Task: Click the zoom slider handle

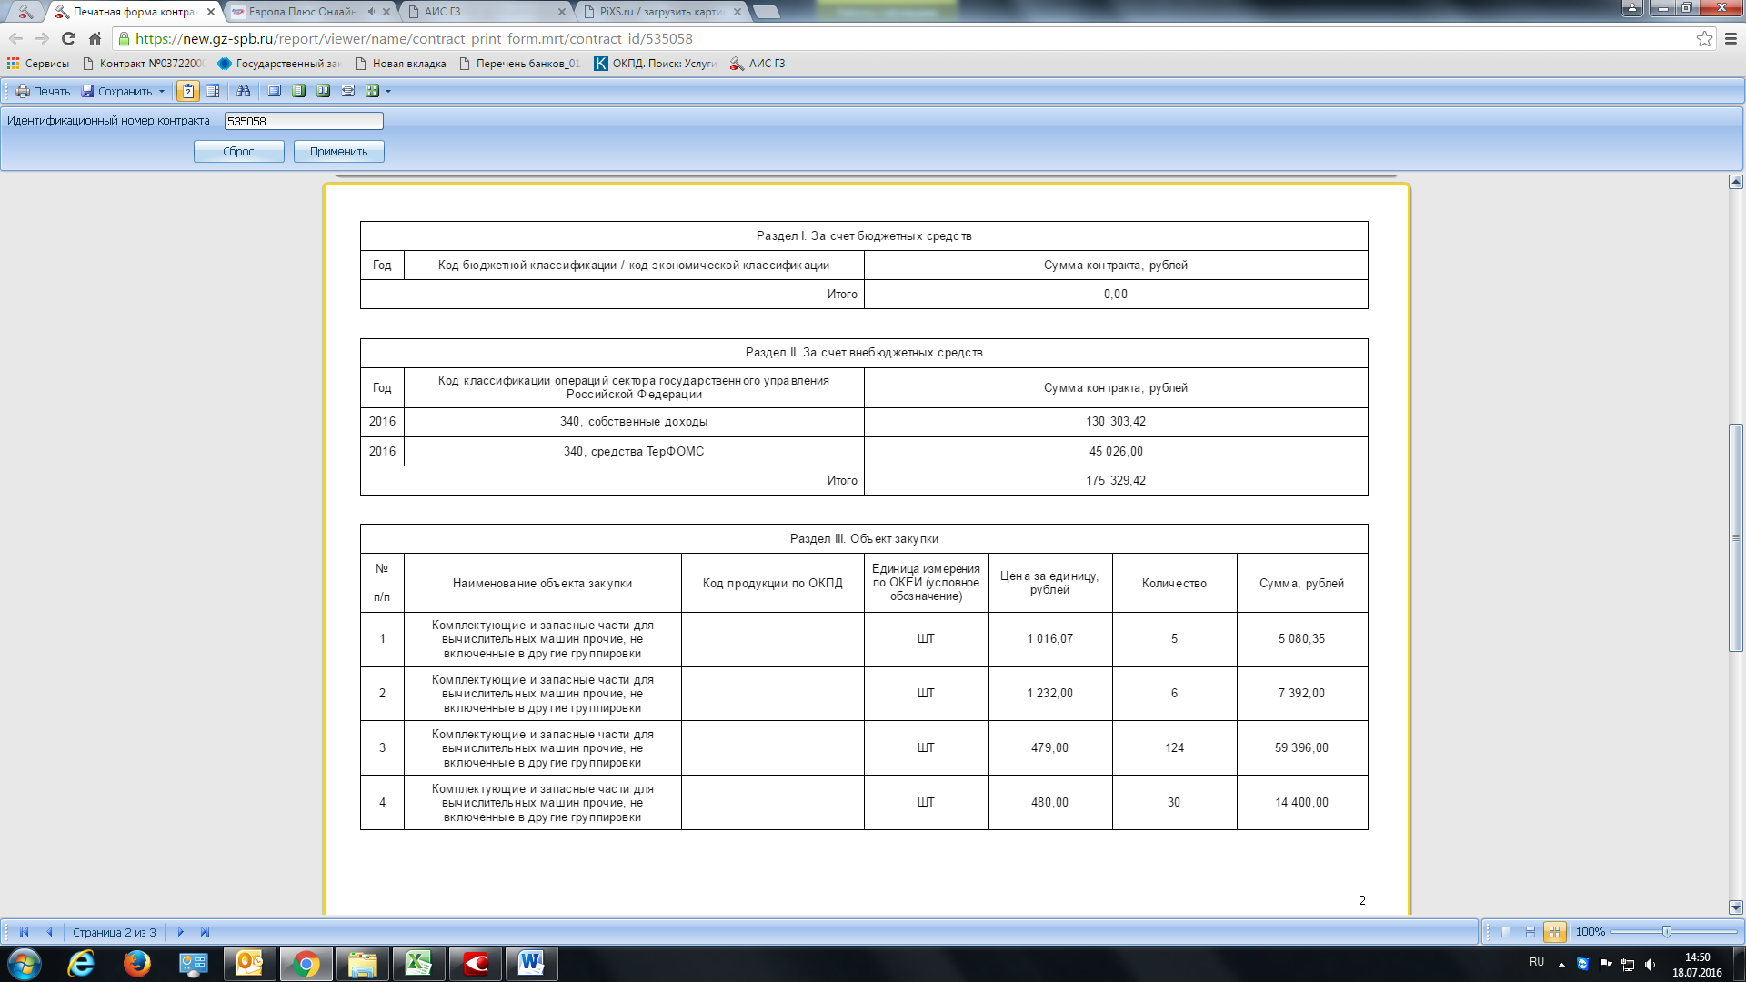Action: [1666, 932]
